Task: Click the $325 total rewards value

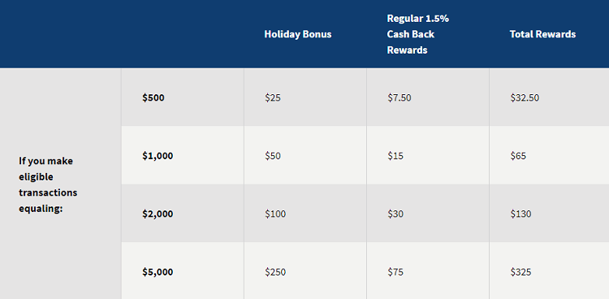Action: click(520, 272)
